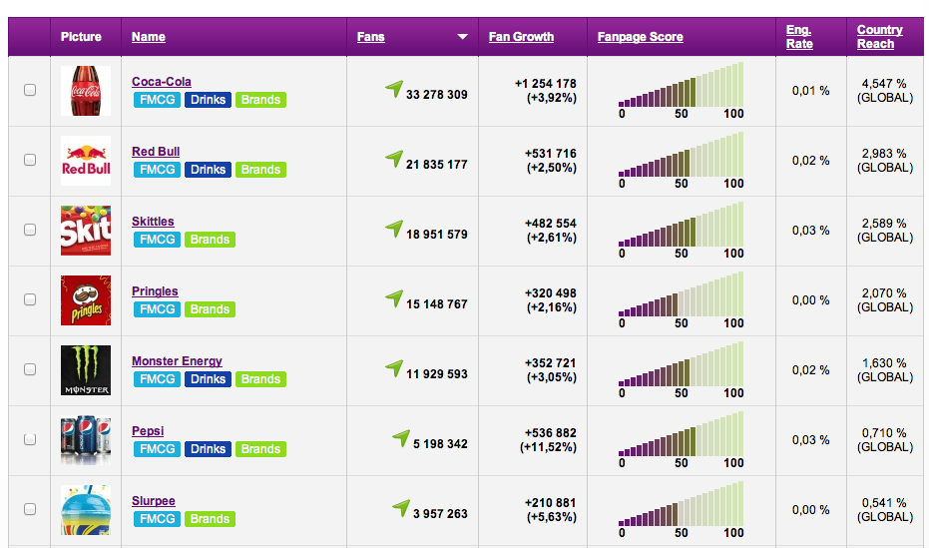The image size is (929, 548).
Task: Click the green fan trend arrow for Slurpee
Action: click(401, 508)
